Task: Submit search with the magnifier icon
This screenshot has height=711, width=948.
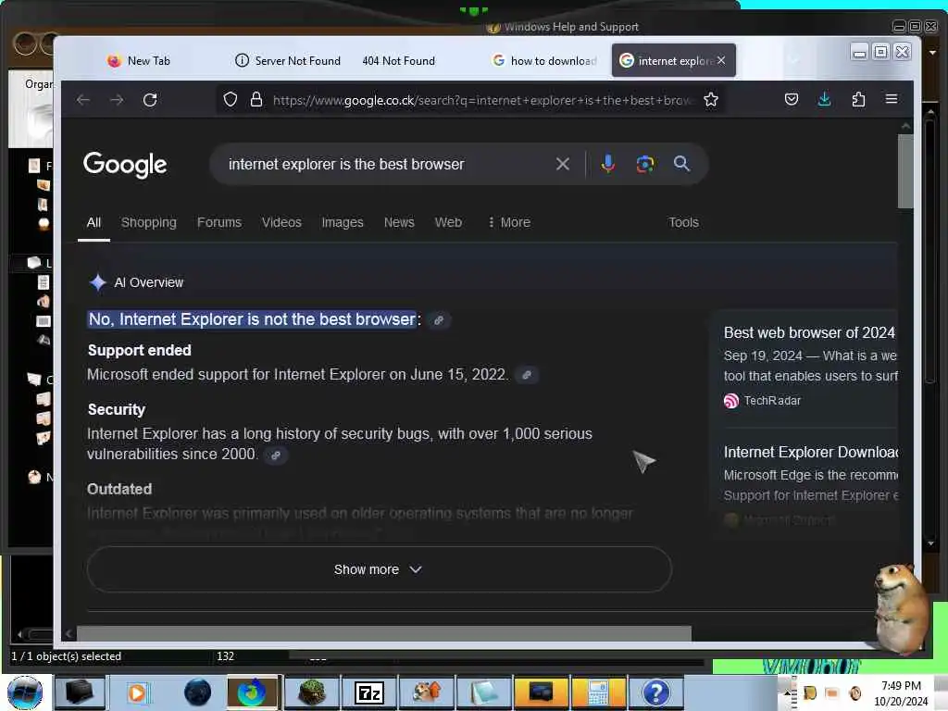Action: (681, 163)
